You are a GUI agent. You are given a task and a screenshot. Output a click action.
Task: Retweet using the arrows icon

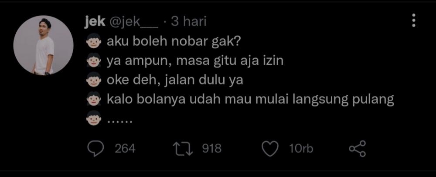183,149
